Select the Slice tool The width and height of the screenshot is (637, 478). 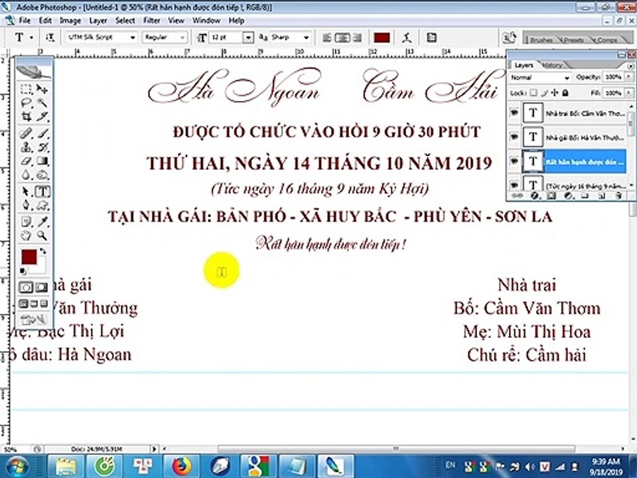point(42,117)
